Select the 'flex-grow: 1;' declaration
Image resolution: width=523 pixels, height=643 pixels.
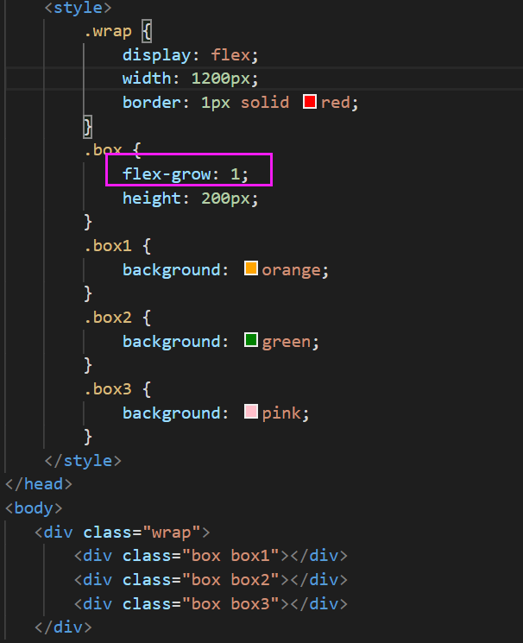(186, 174)
